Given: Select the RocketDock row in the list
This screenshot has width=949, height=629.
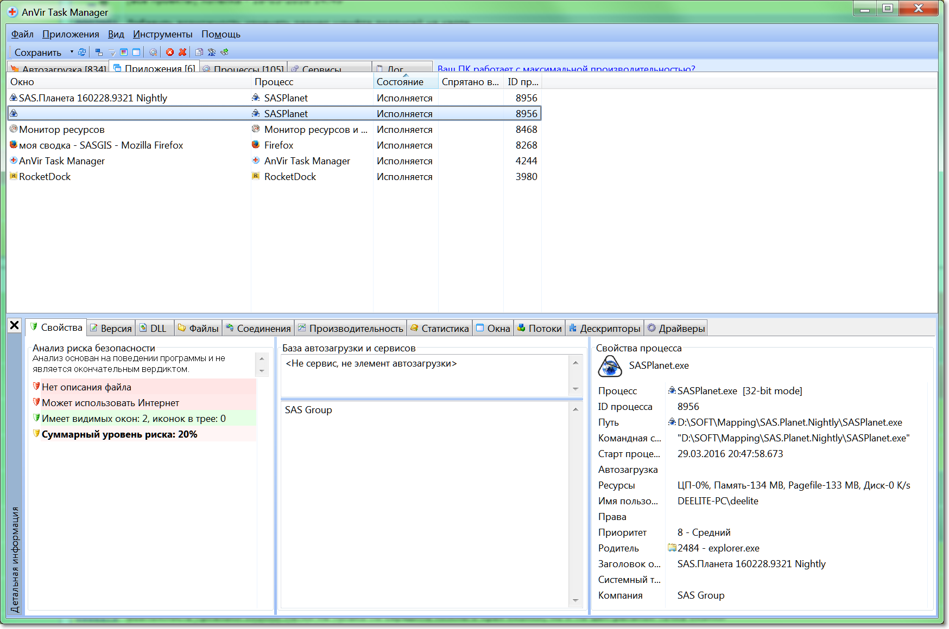Looking at the screenshot, I should pos(45,177).
